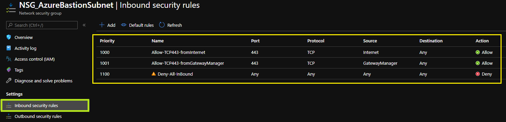Sort by the Action column header

click(x=482, y=41)
